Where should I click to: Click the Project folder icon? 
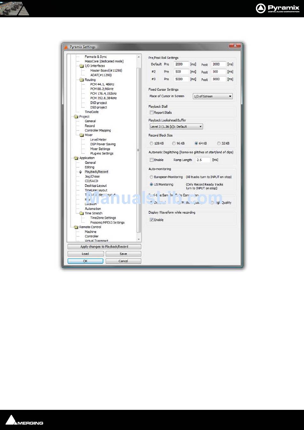76,117
